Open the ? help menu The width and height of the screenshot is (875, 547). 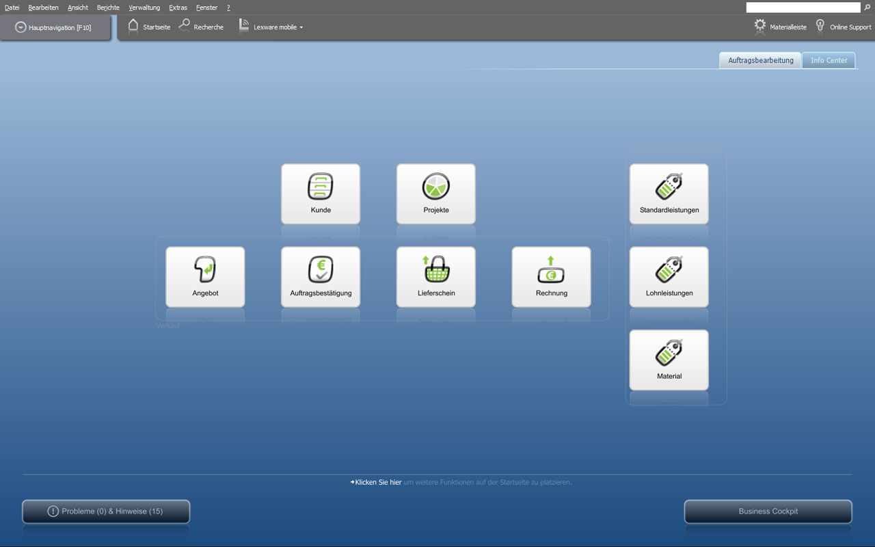click(228, 8)
